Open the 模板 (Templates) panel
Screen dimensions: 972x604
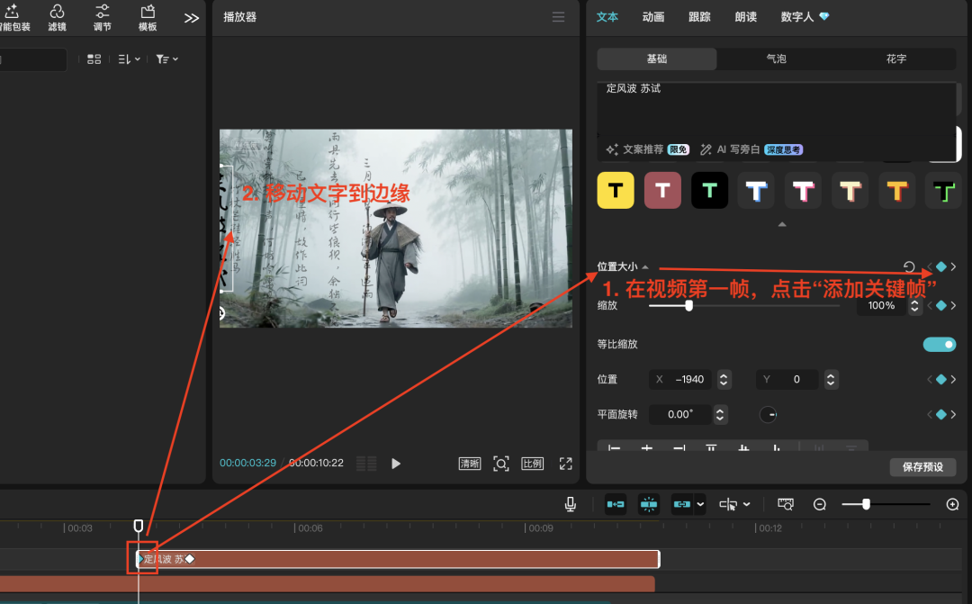(147, 18)
